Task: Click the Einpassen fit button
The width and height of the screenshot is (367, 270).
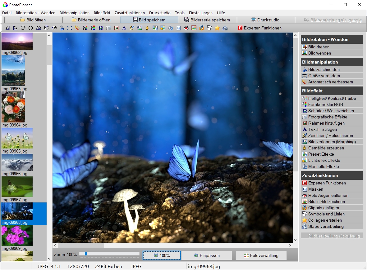Action: coord(207,255)
